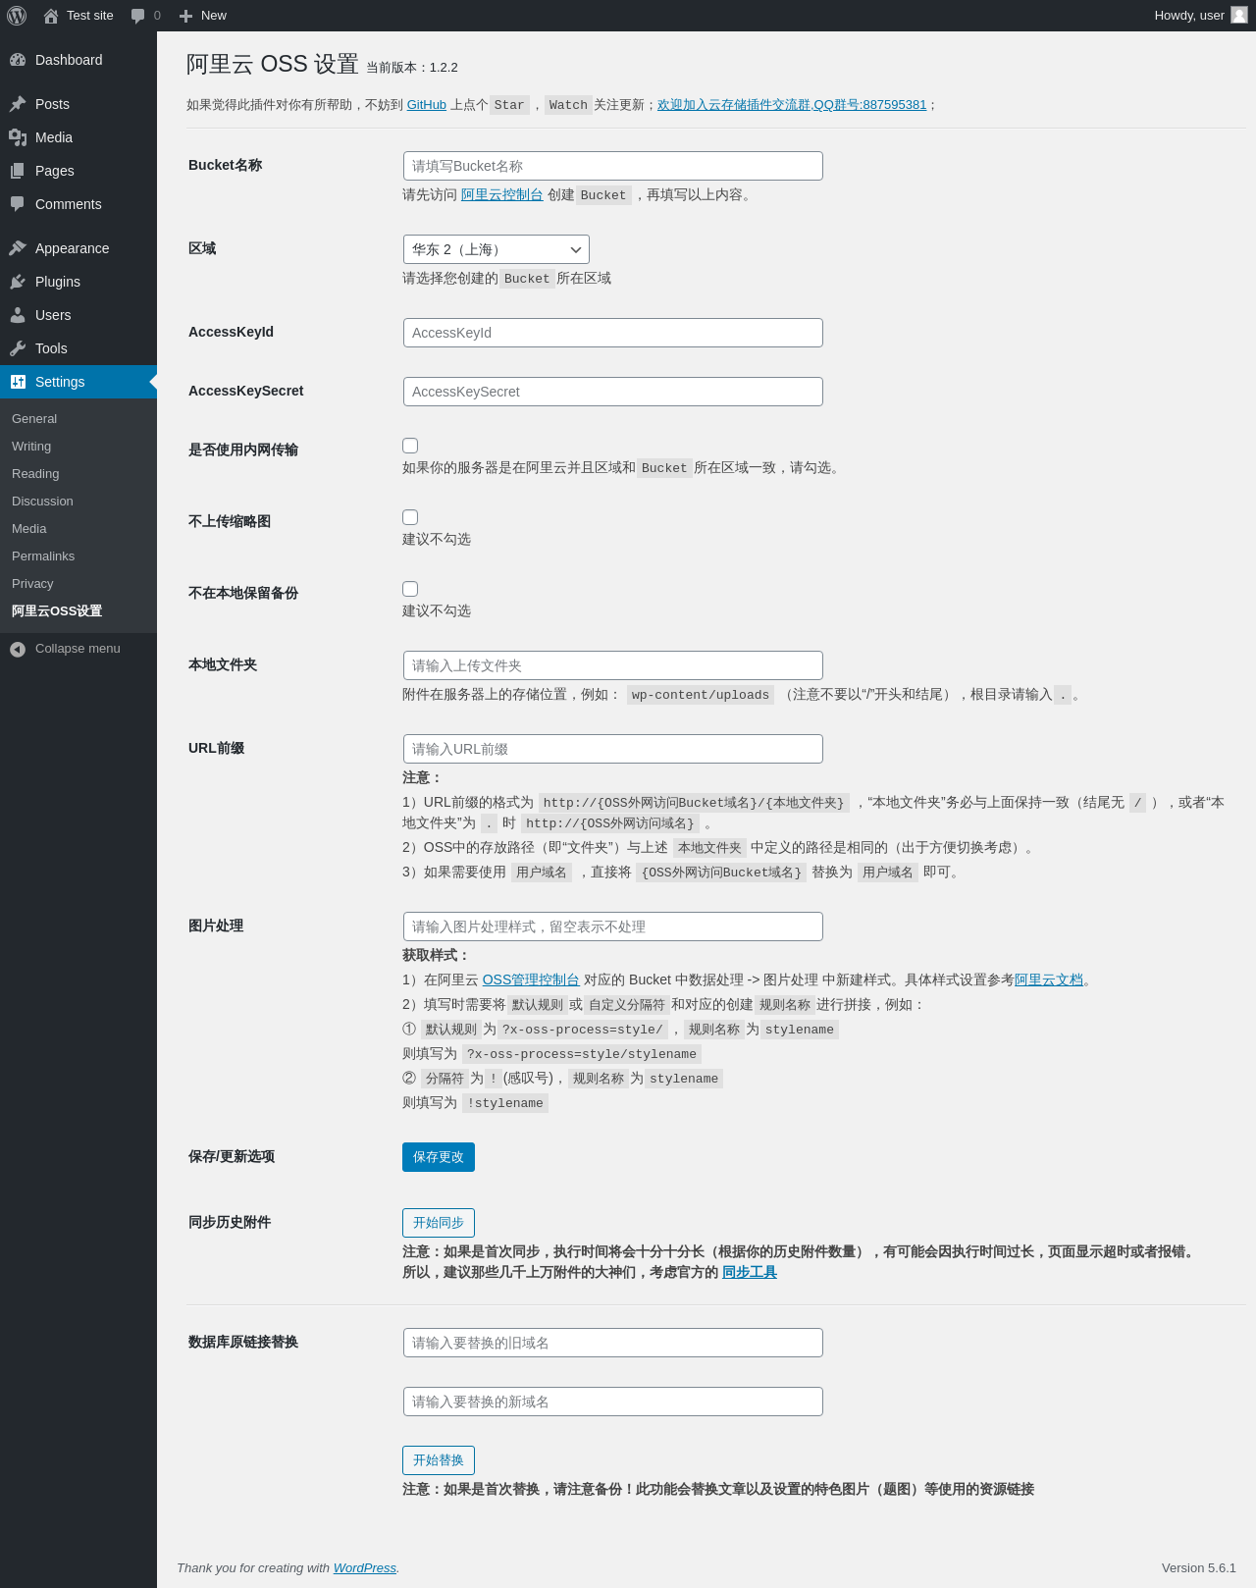This screenshot has width=1256, height=1588.
Task: Open the OSS管理控制台 link
Action: click(531, 979)
